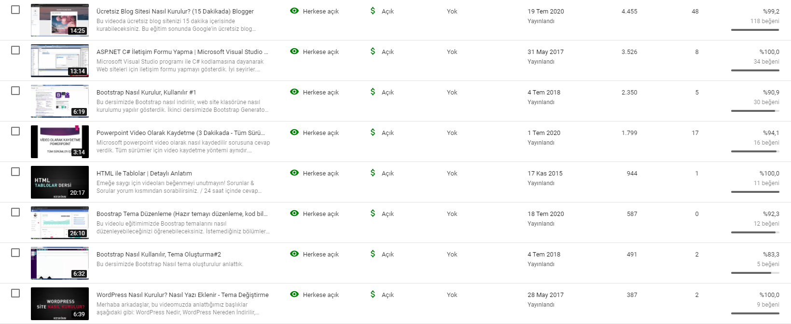
Task: Open Bootstrap Nasıl Kullanılır, Tema Oluşturma#2 title link
Action: pos(159,254)
